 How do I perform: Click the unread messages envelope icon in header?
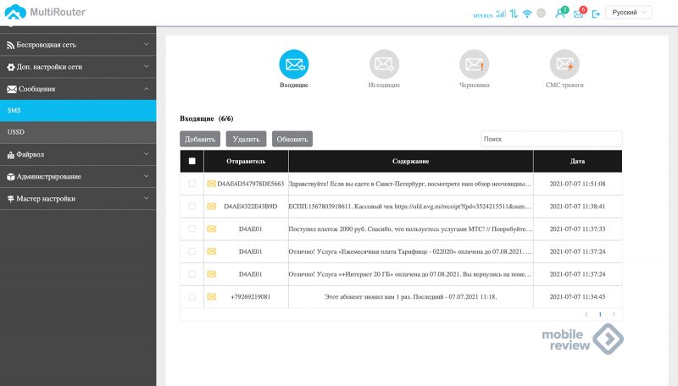pos(579,14)
